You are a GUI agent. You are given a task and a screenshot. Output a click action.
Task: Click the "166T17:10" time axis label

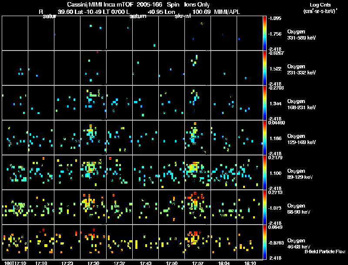point(15,263)
